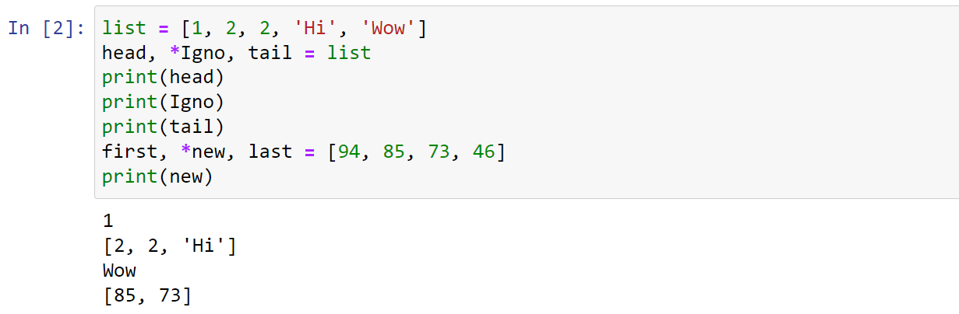The height and width of the screenshot is (314, 959).
Task: Click the *Igno starred variable
Action: point(199,53)
